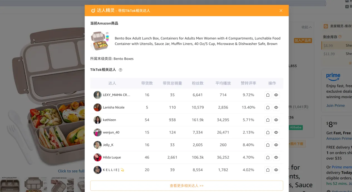Click the home icon in kathleen's row
Screen dimensions: 352x192
pyautogui.click(x=268, y=120)
